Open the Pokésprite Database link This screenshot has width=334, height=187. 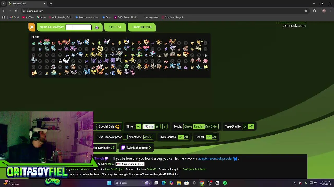[194, 169]
